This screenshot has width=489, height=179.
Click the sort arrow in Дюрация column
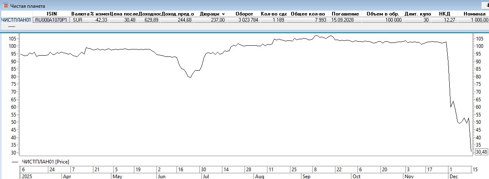click(x=223, y=14)
